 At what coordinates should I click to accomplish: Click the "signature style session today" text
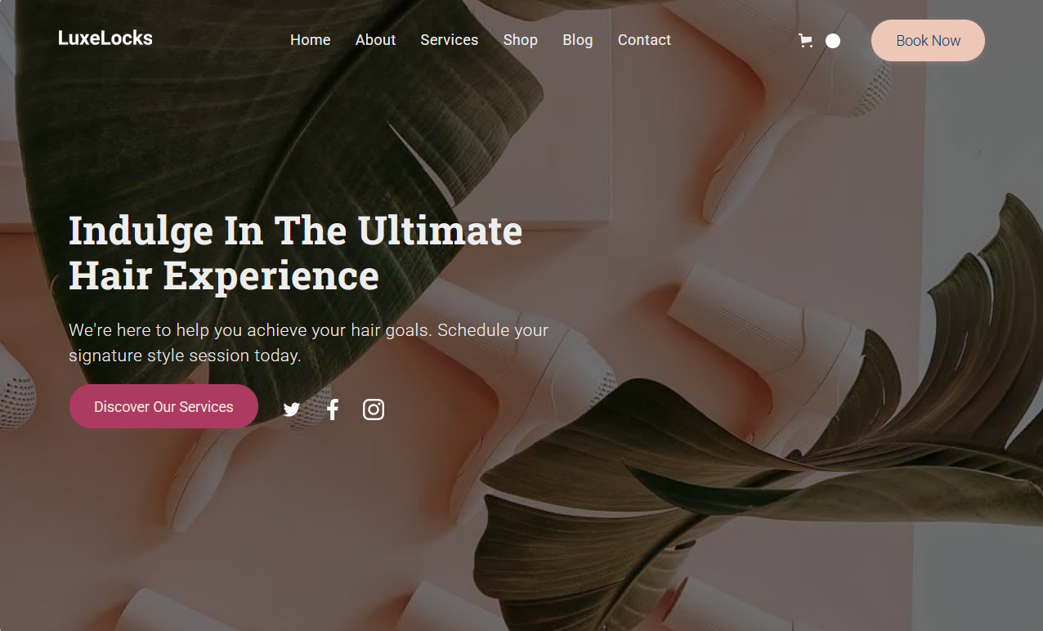185,356
